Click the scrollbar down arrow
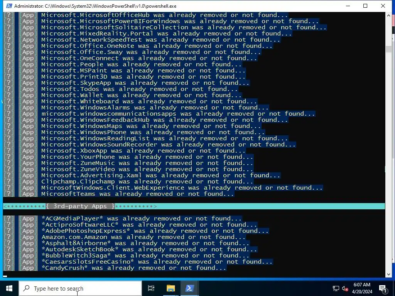The width and height of the screenshot is (395, 296). pyautogui.click(x=388, y=274)
